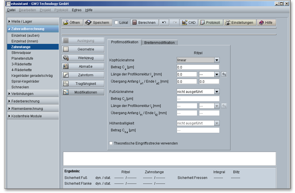Click the Betrag Ca input field
The image size is (295, 193).
click(198, 67)
